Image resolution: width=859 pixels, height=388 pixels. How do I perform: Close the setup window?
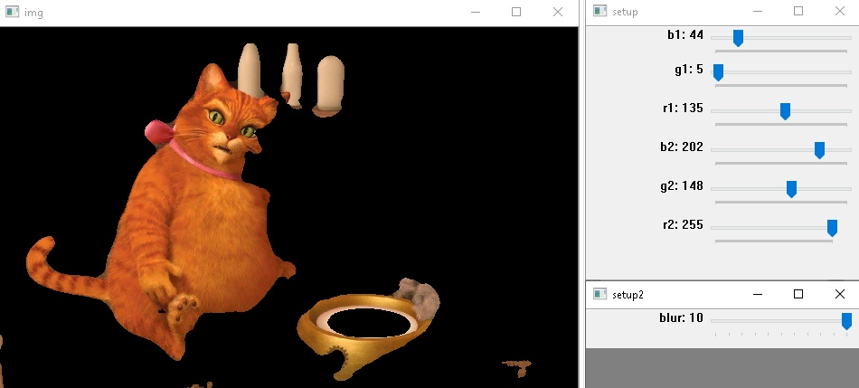[x=840, y=11]
